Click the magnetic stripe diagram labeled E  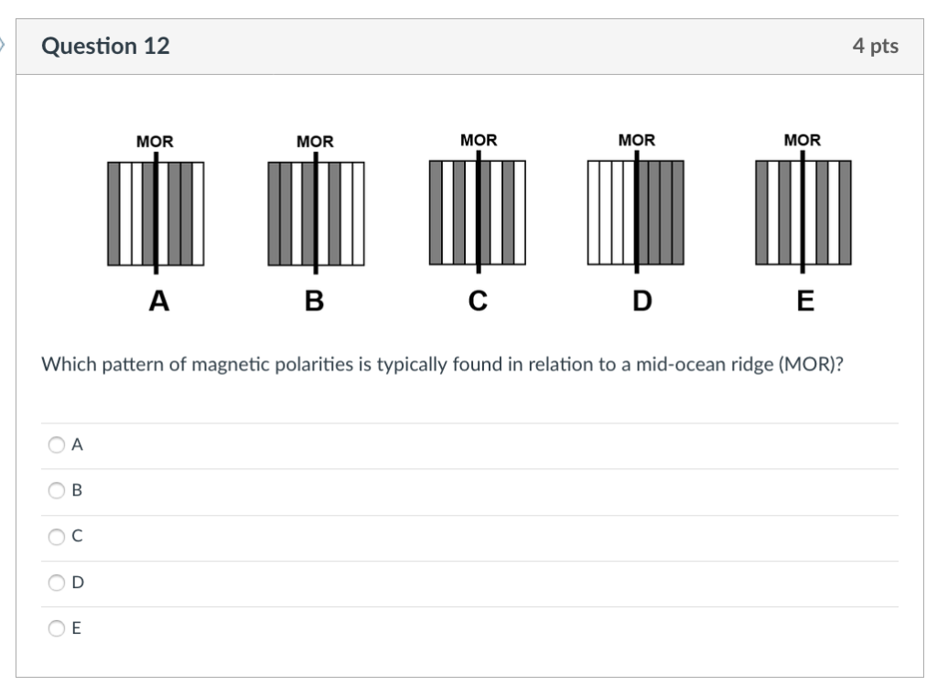pyautogui.click(x=803, y=215)
